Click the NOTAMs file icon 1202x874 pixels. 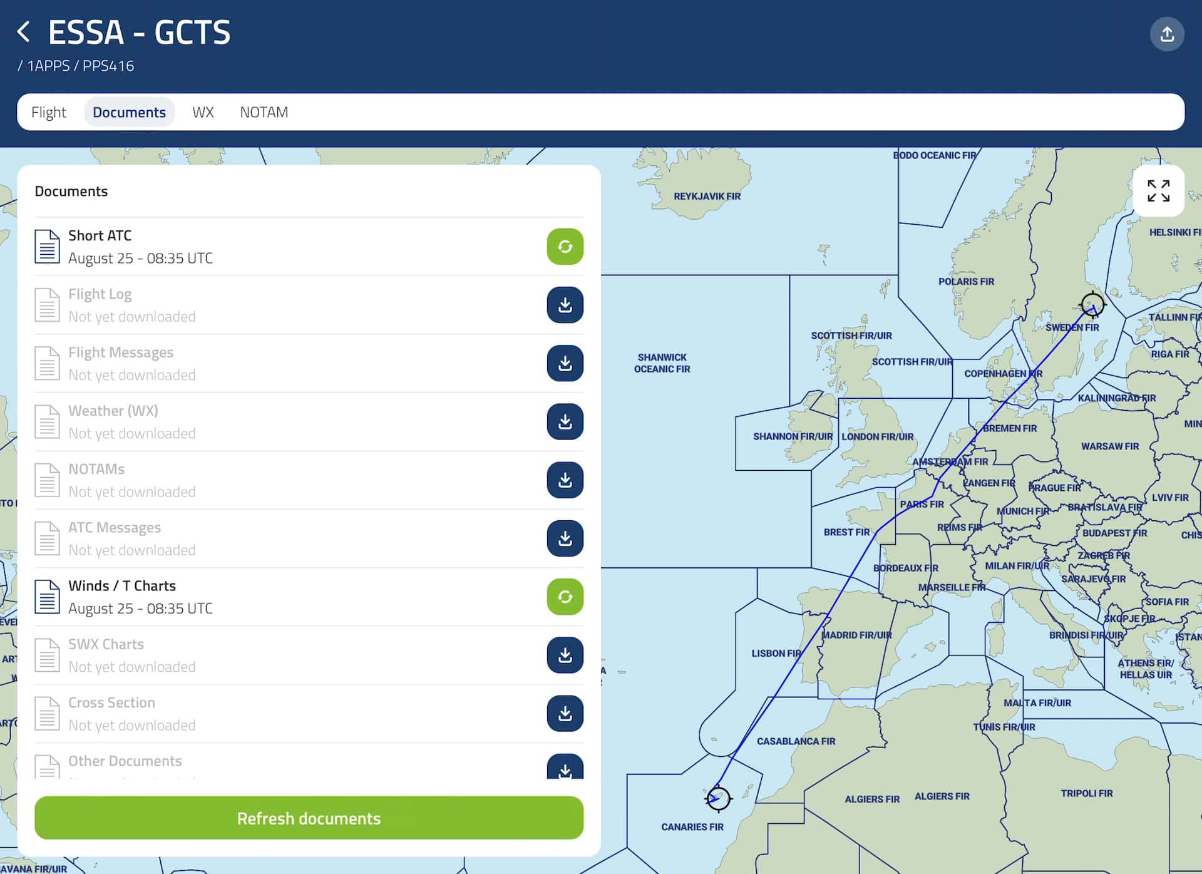(47, 480)
